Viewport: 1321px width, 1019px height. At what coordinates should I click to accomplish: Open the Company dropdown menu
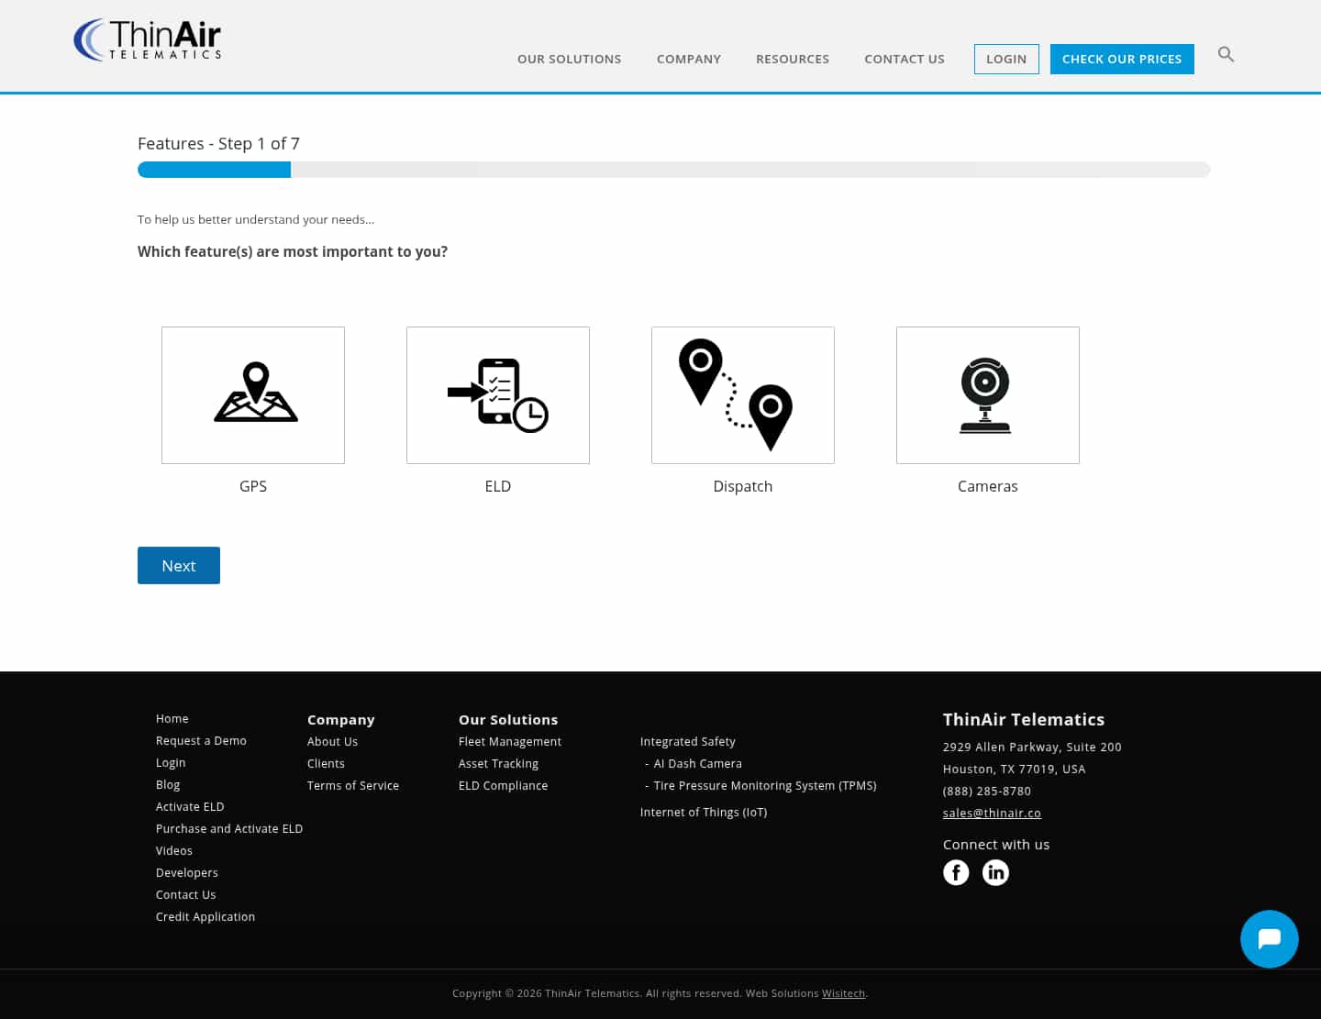click(689, 59)
